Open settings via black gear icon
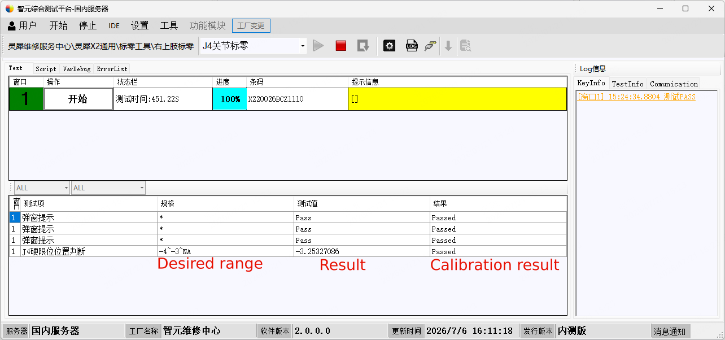 pos(390,46)
